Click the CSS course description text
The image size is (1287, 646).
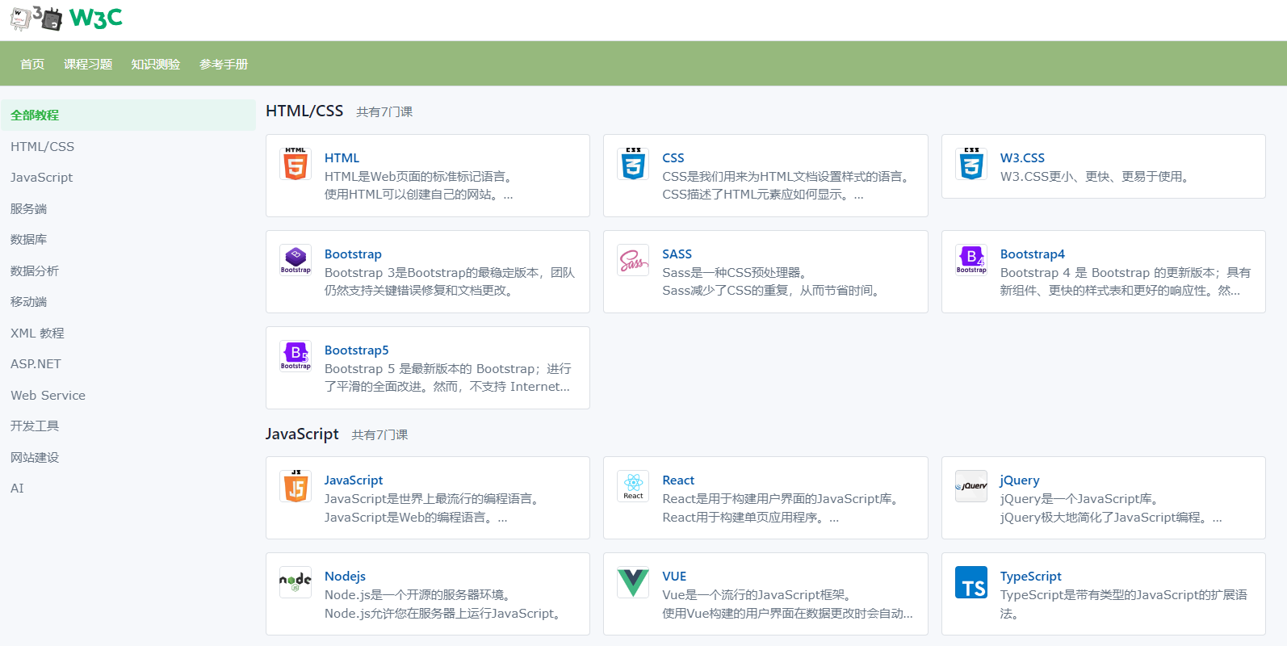tap(787, 186)
